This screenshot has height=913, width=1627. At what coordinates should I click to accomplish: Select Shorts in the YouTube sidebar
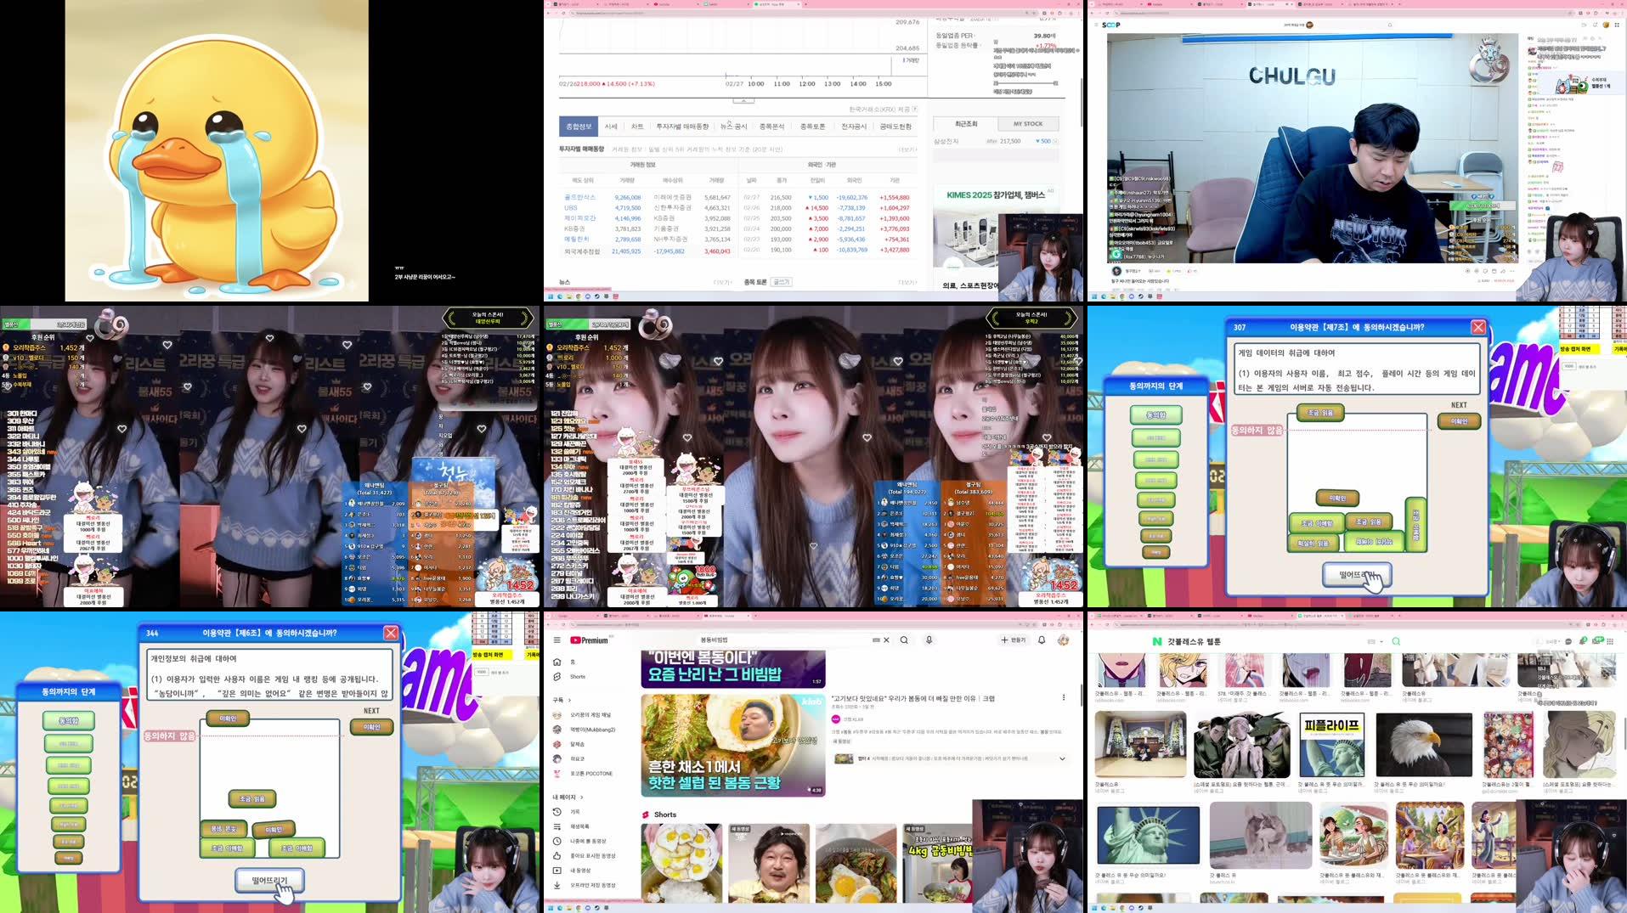tap(576, 676)
